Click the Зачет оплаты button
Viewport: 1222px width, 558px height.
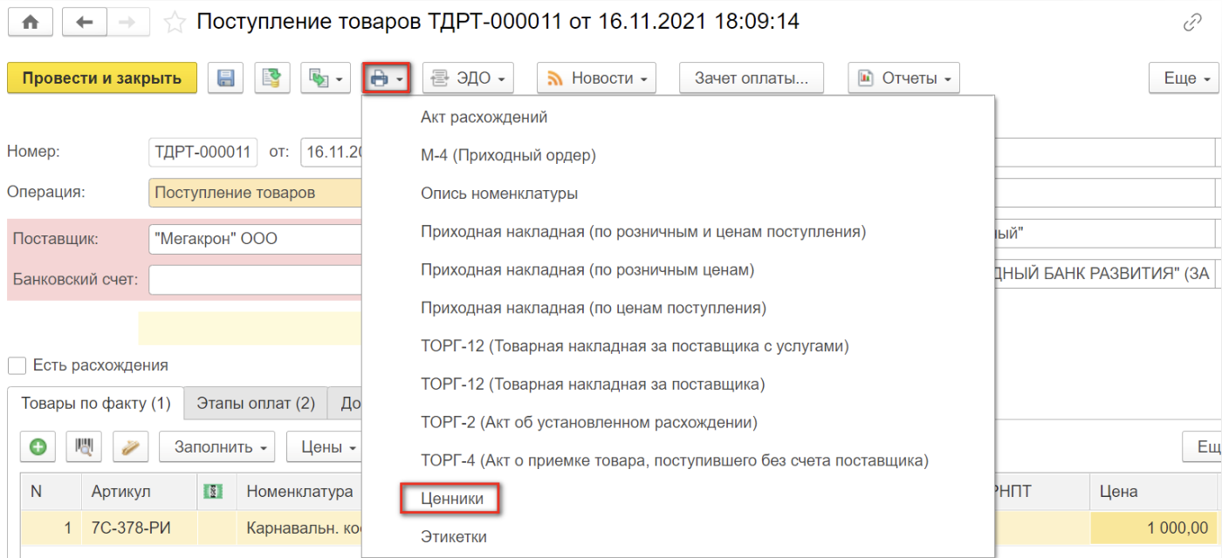coord(752,78)
